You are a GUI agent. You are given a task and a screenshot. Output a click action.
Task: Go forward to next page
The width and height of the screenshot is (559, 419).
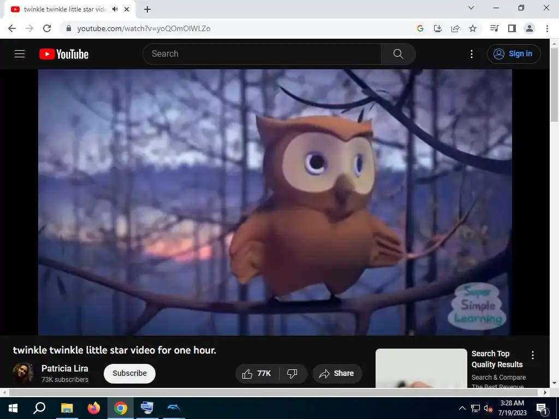click(x=29, y=28)
